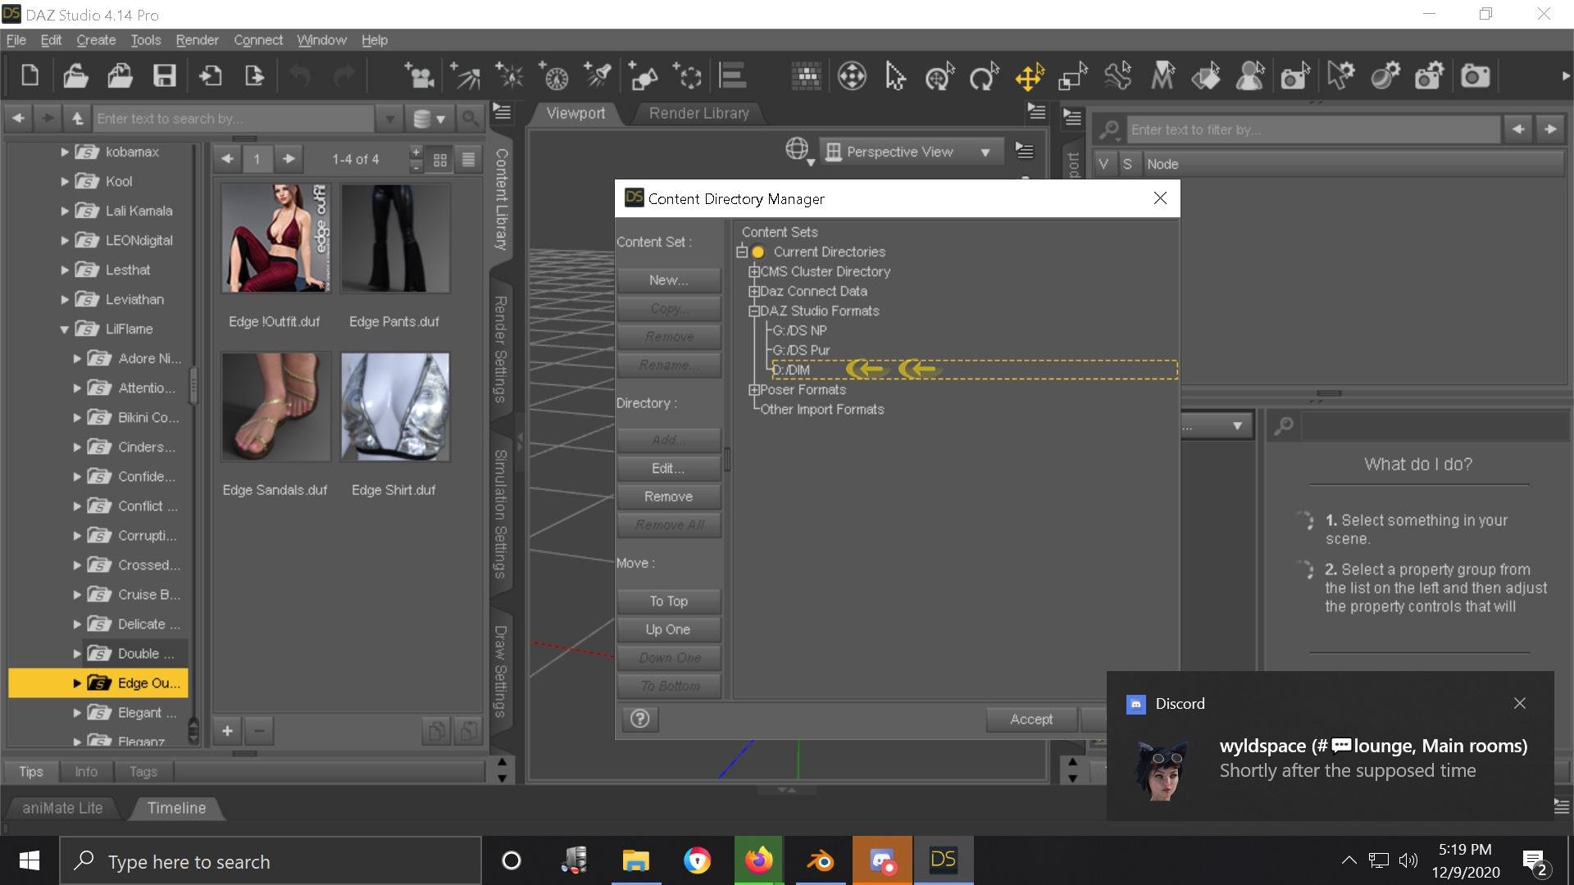Click the Blender icon on taskbar
Viewport: 1574px width, 885px height.
[820, 860]
